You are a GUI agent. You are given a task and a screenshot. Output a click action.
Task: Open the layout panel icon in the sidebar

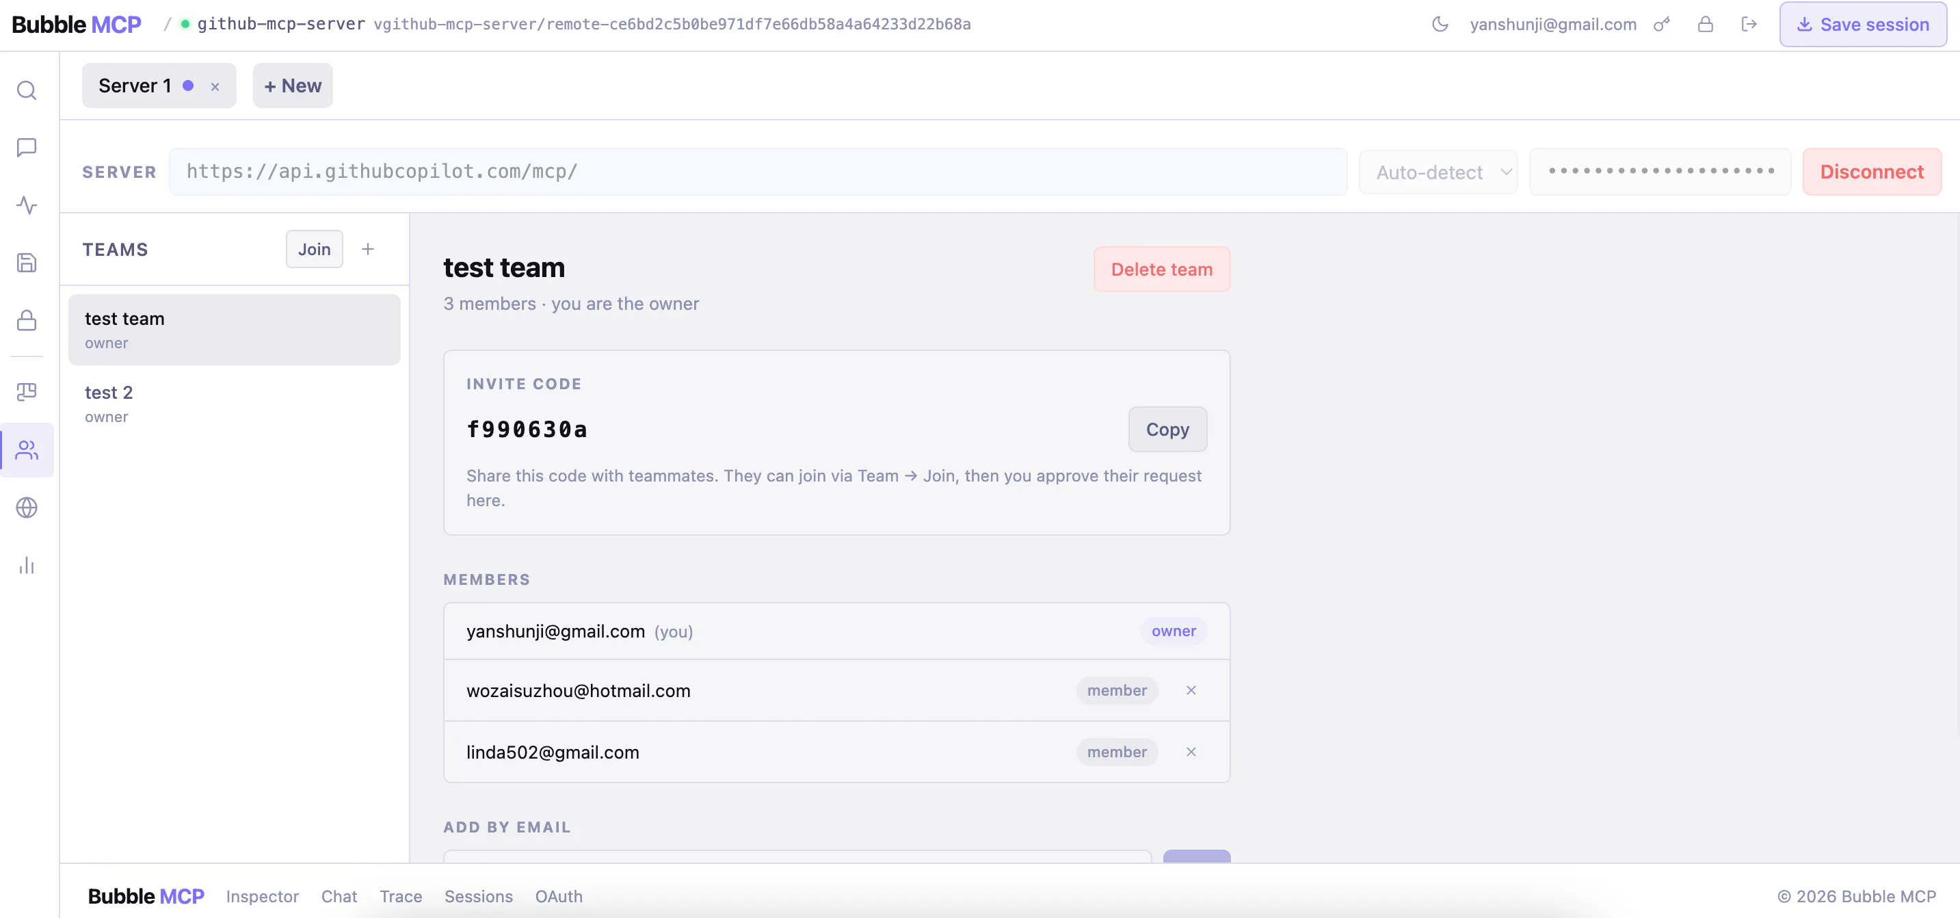pyautogui.click(x=27, y=391)
